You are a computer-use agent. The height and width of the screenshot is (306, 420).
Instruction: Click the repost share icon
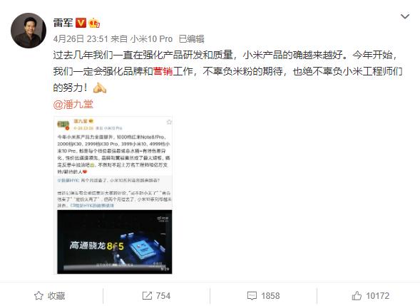pyautogui.click(x=147, y=295)
